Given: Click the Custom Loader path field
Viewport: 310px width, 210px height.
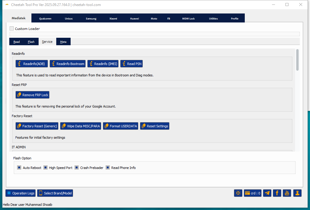Looking at the screenshot, I should 154,34.
